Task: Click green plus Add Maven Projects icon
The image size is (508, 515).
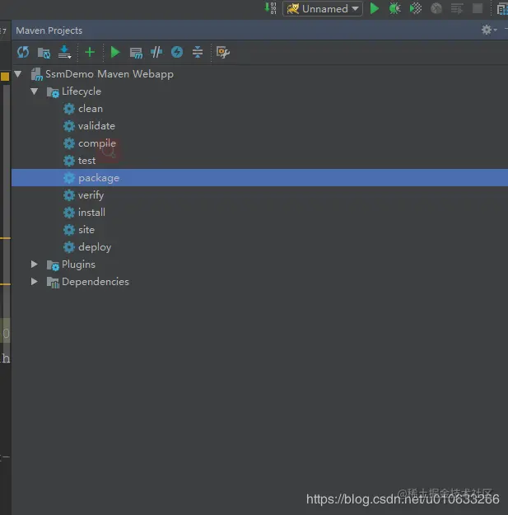Action: coord(90,52)
